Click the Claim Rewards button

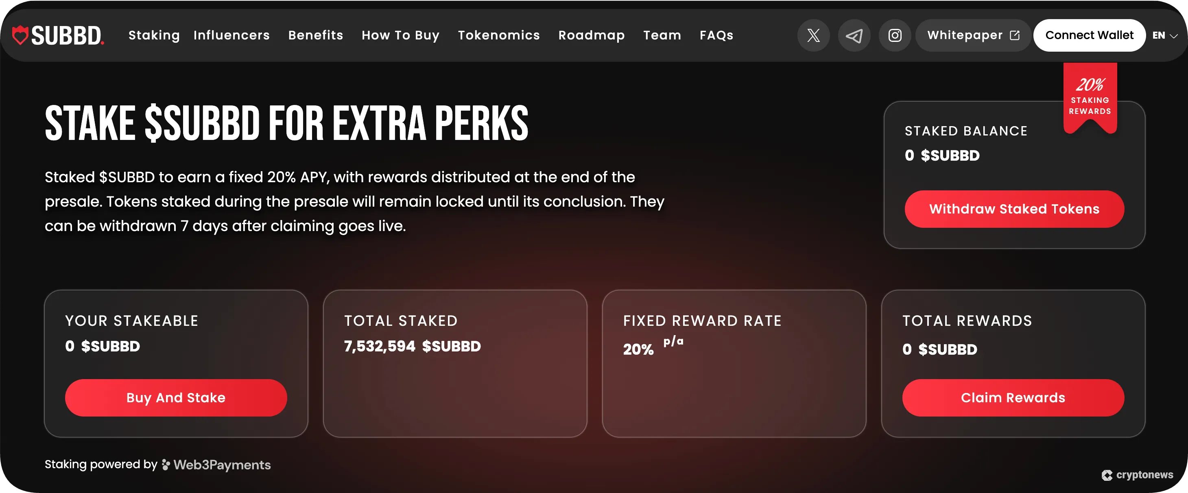[x=1013, y=397]
